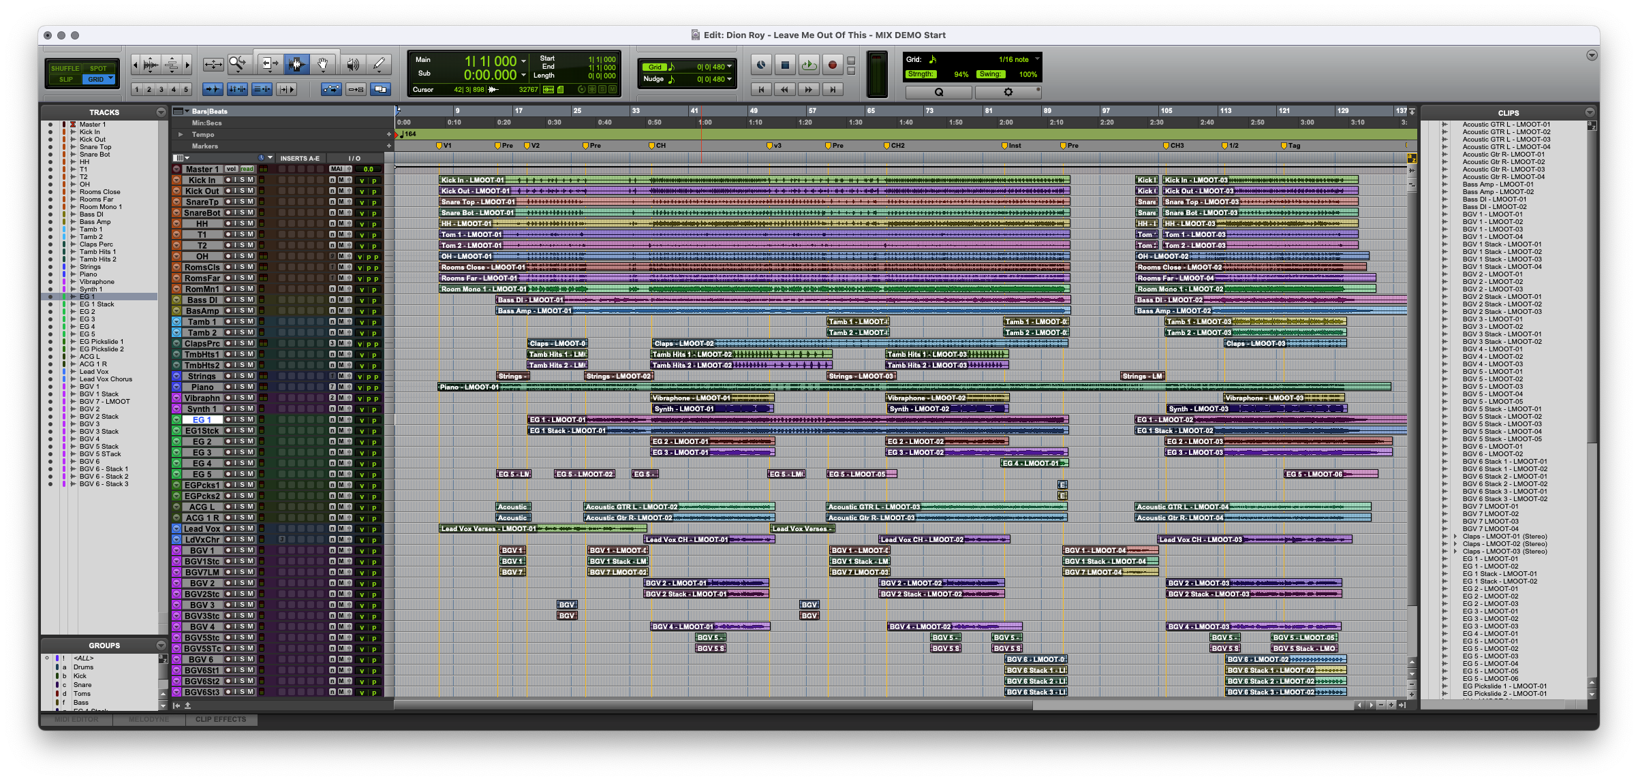Select the Grabber tool
Viewport: 1638px width, 781px height.
(x=324, y=64)
